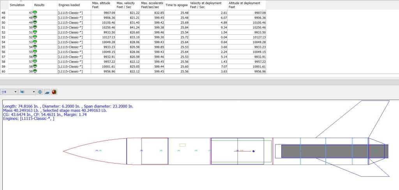Select row header 48 in the table
399x190 pixels.
click(4, 13)
